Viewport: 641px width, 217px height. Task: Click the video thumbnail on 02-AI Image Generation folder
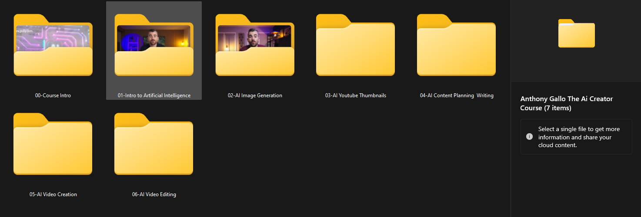pyautogui.click(x=254, y=36)
